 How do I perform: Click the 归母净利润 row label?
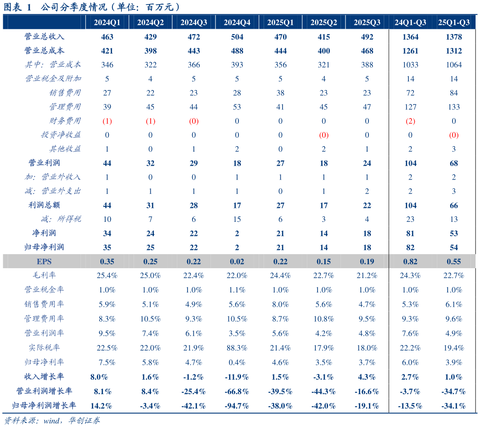click(x=45, y=247)
